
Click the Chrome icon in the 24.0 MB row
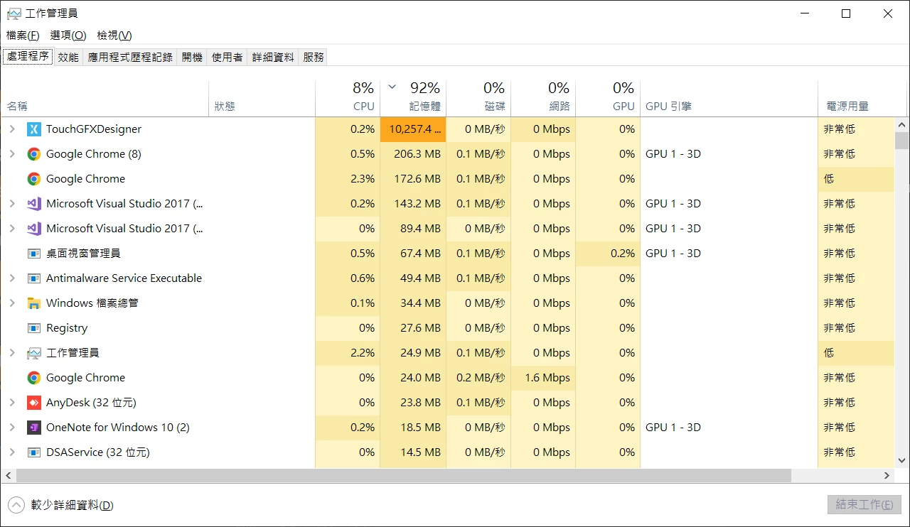pos(33,378)
